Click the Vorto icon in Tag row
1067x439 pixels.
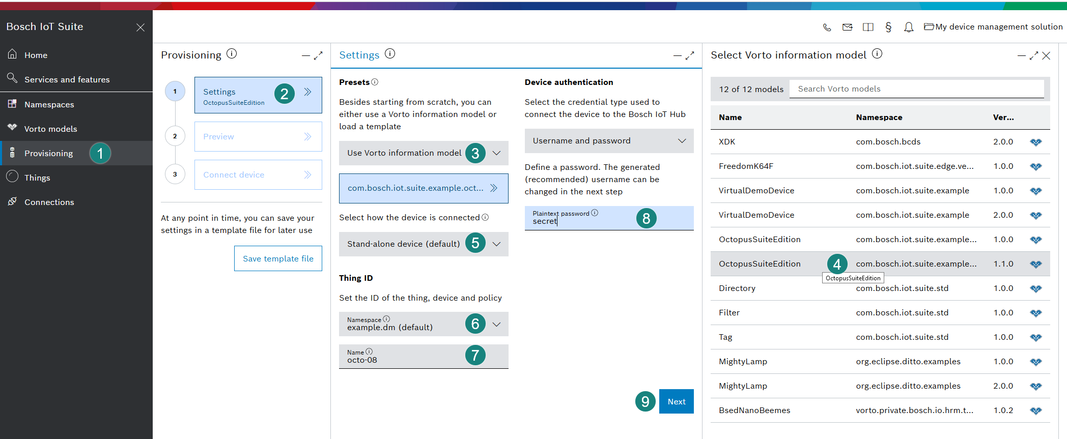(1036, 337)
